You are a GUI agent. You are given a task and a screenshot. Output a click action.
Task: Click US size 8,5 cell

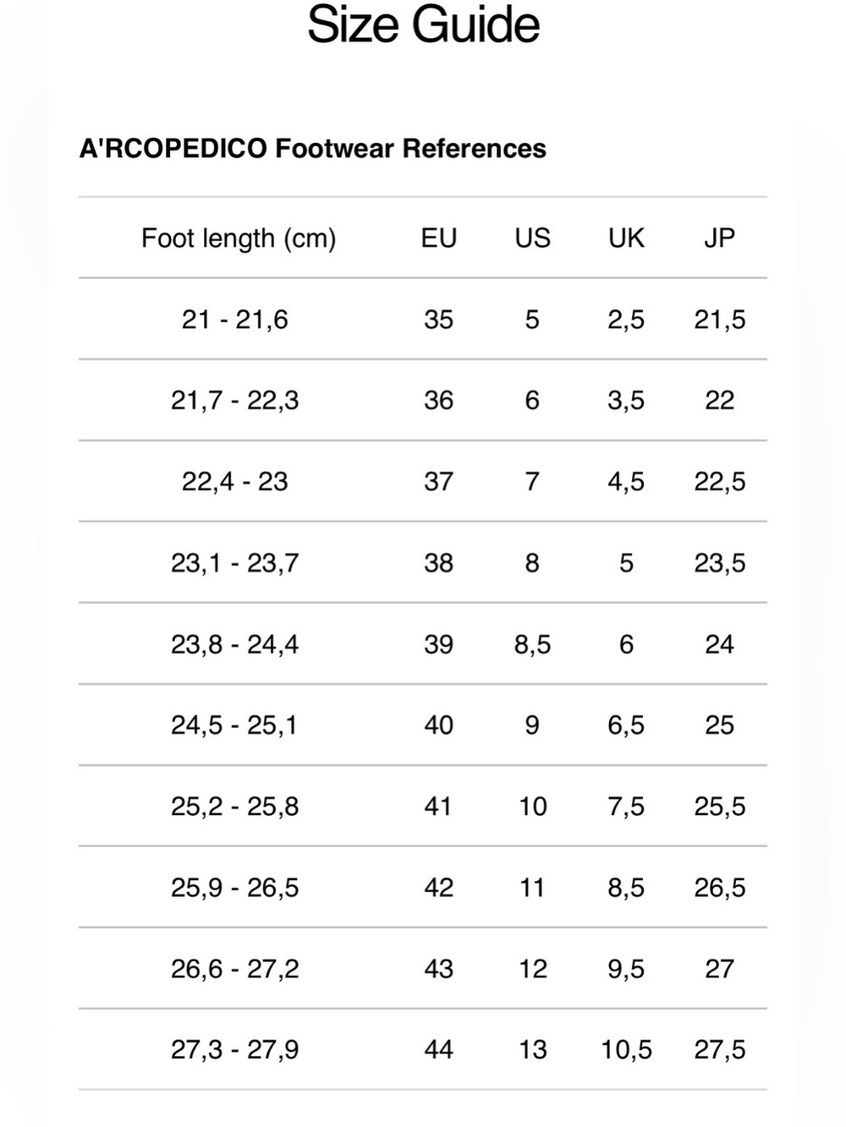pos(532,645)
